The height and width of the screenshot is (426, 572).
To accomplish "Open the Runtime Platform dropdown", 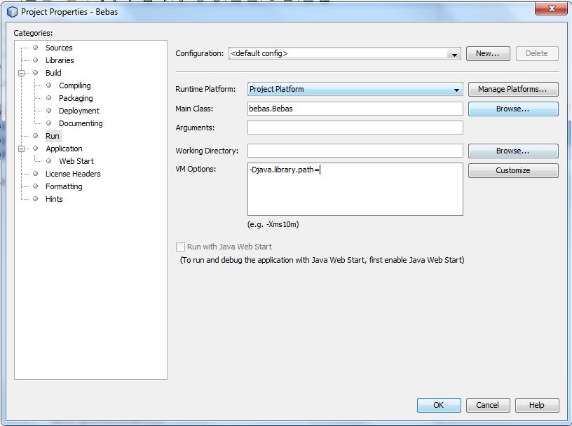I will (355, 90).
